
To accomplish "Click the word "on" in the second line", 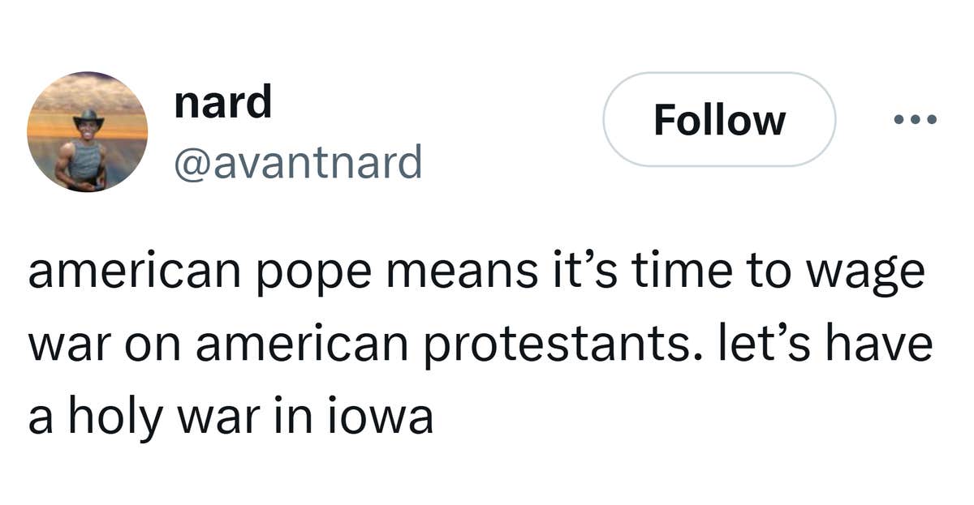I will coord(153,345).
